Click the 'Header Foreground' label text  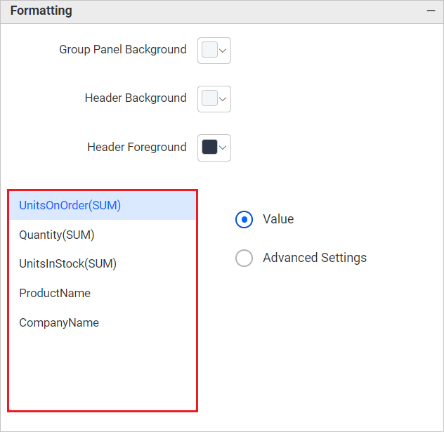pos(137,148)
